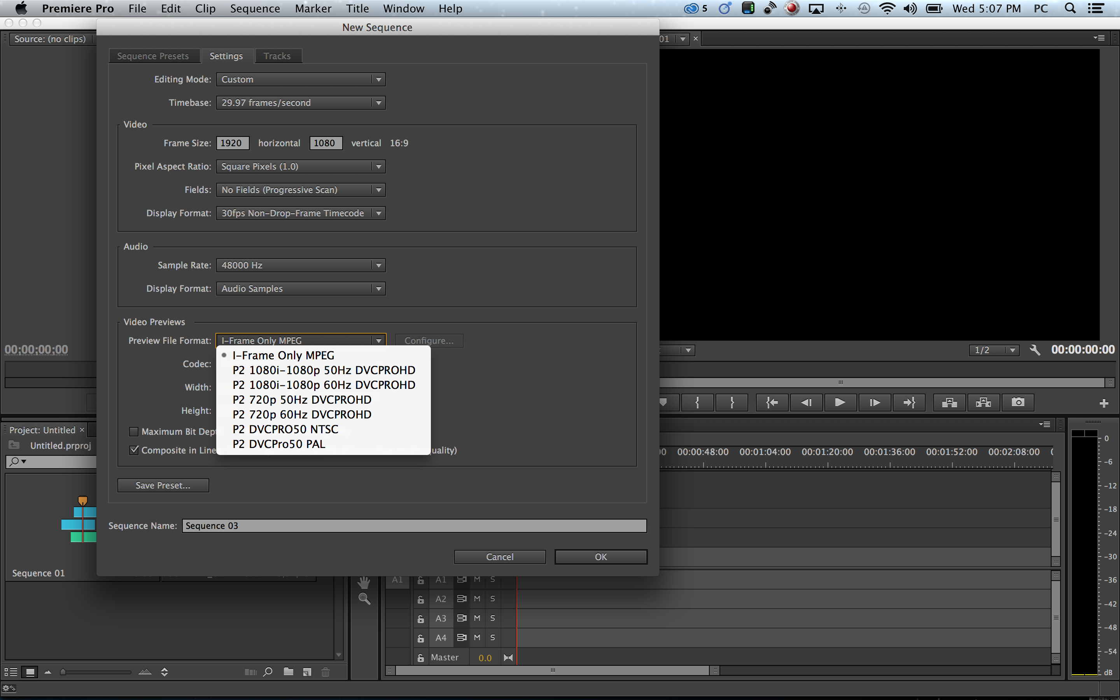
Task: Click the Cancel button
Action: tap(499, 556)
